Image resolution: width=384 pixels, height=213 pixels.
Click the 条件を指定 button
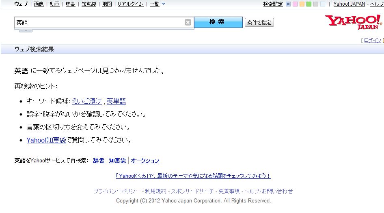pyautogui.click(x=259, y=22)
